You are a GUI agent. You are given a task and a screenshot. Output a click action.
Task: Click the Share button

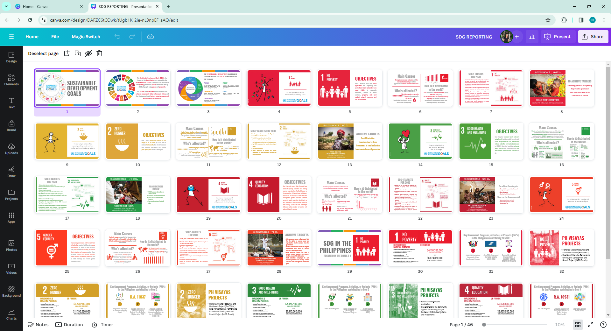point(593,37)
